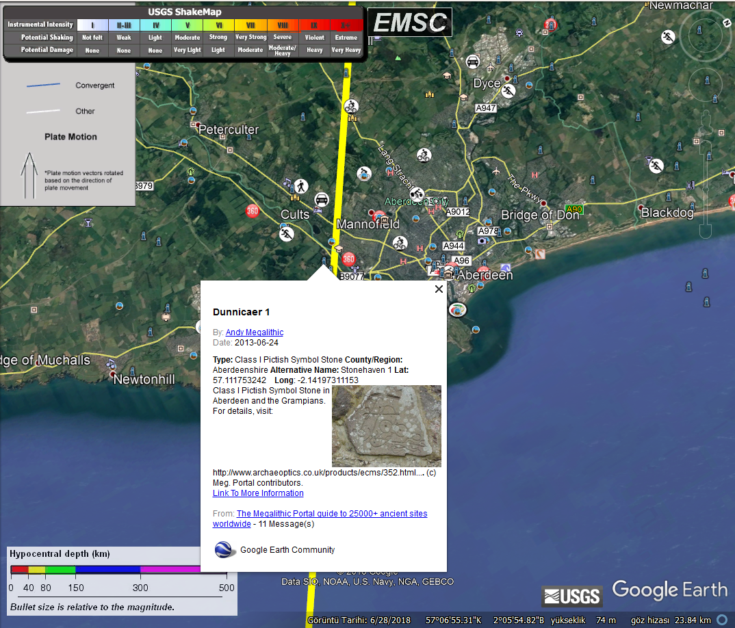Screen dimensions: 735x628
Task: Click the Cults place label
Action: click(x=295, y=215)
